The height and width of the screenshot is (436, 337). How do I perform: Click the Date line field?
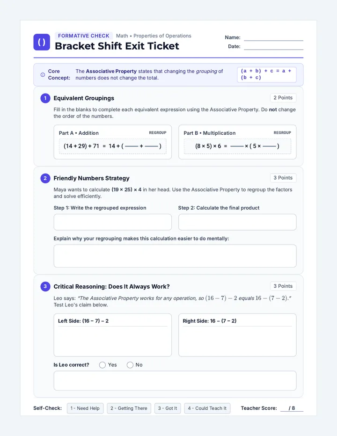click(x=273, y=46)
